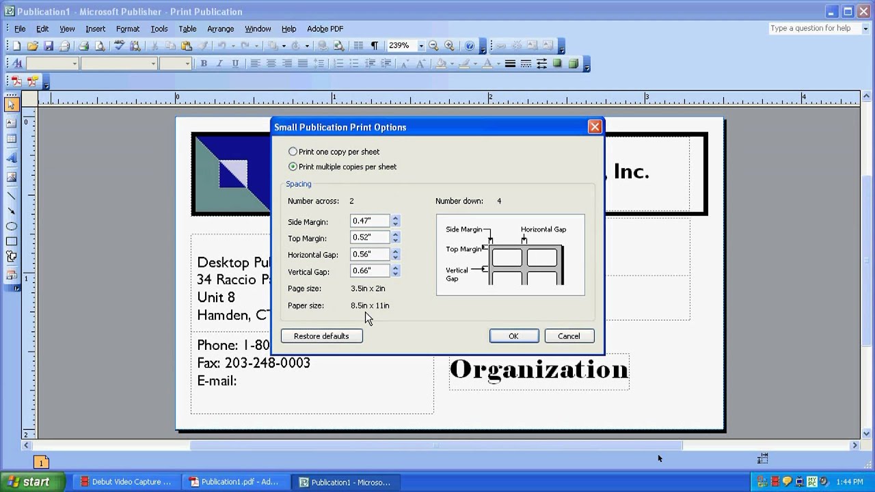Click the Cancel button in dialog

[569, 336]
